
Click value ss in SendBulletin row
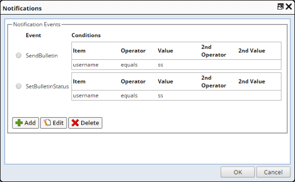(160, 65)
